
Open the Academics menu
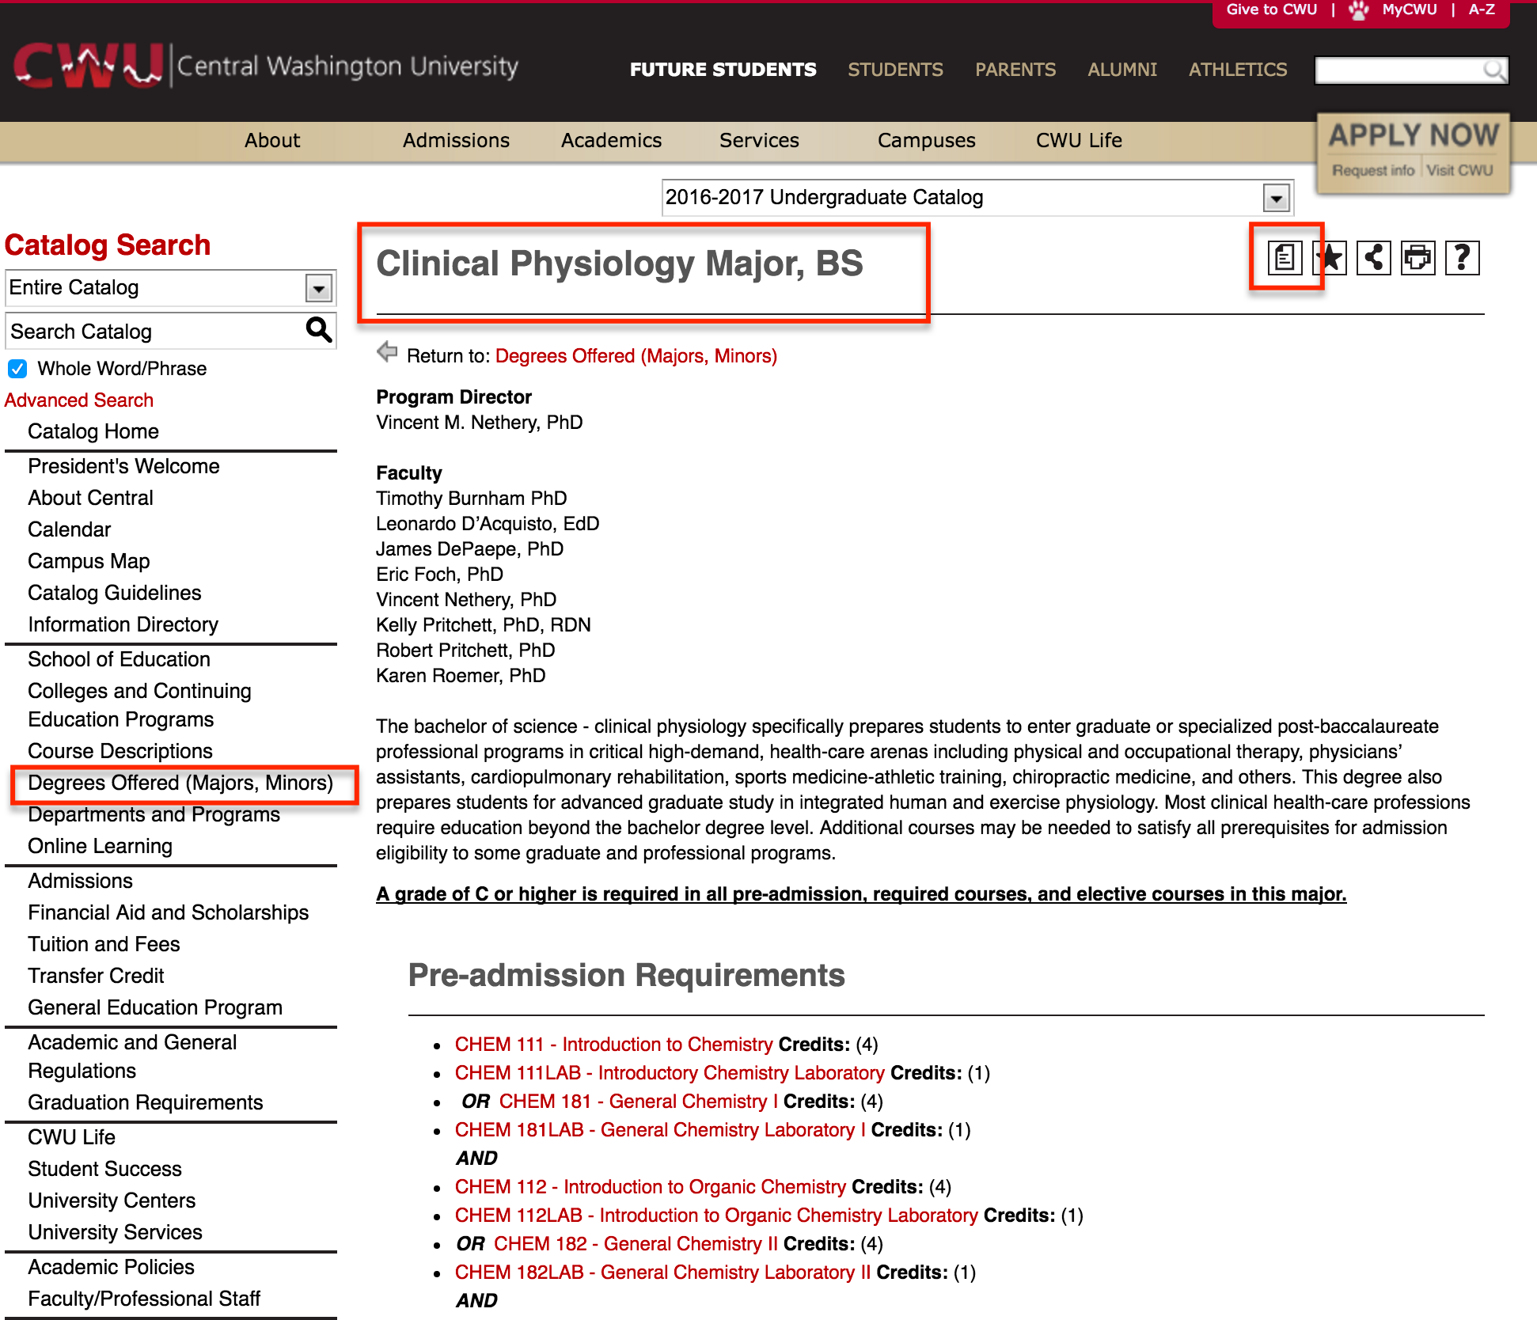(x=611, y=140)
